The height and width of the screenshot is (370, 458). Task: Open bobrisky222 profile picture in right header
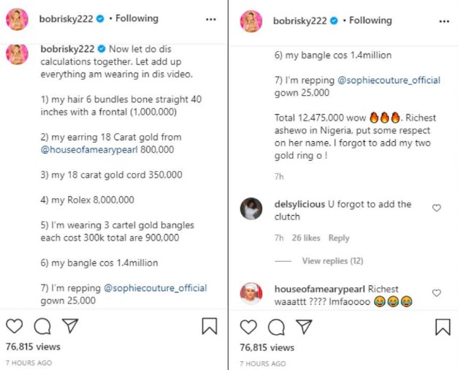click(x=251, y=21)
